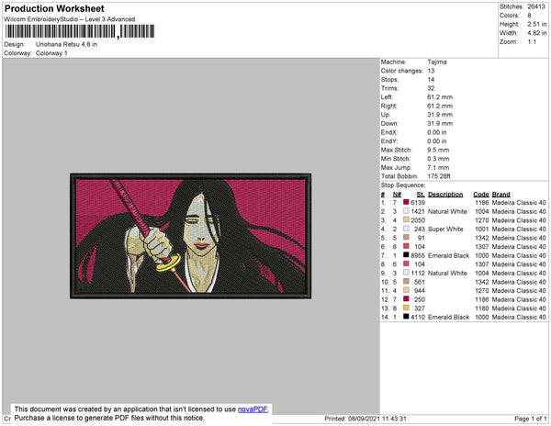Pick the red swatch in stop 6
Image resolution: width=551 pixels, height=426 pixels.
(406, 246)
